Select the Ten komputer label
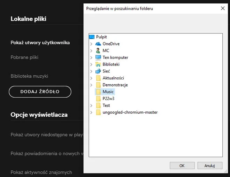Screen dimensions: 230x177 pyautogui.click(x=115, y=57)
